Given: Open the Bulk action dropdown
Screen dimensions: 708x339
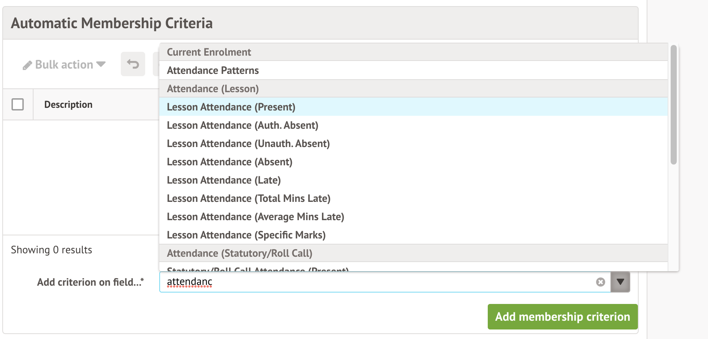Looking at the screenshot, I should pos(64,65).
